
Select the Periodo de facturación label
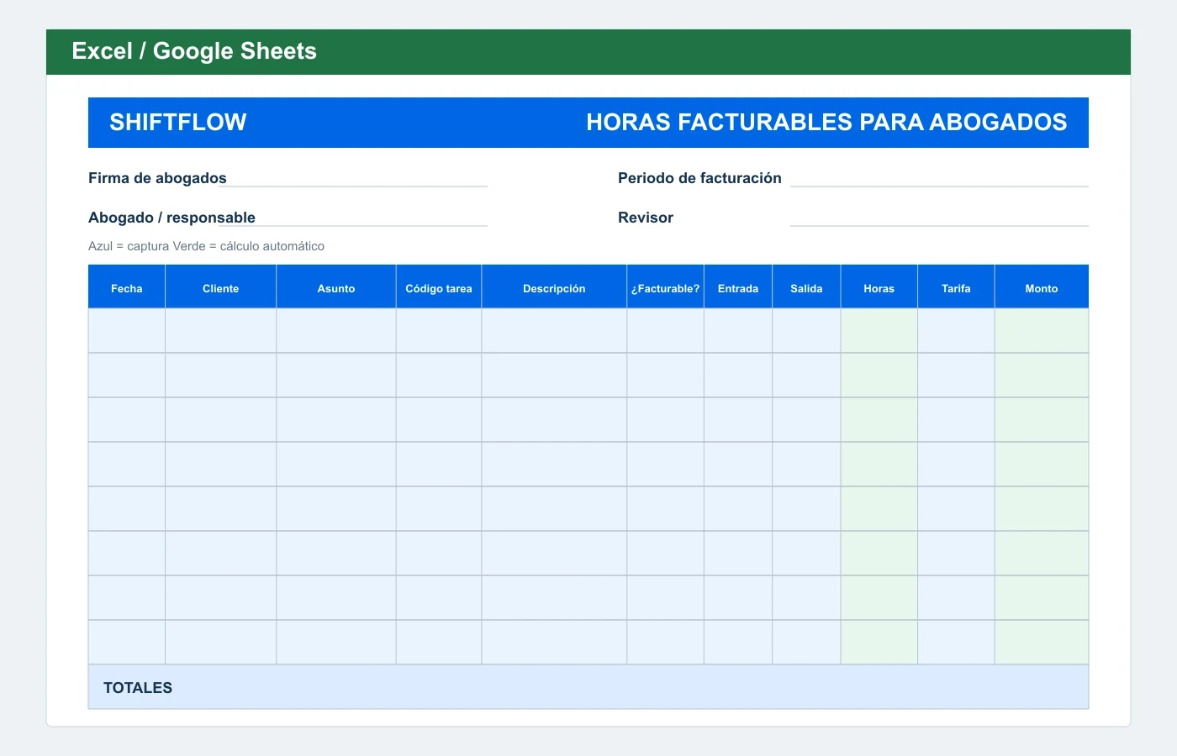tap(699, 178)
